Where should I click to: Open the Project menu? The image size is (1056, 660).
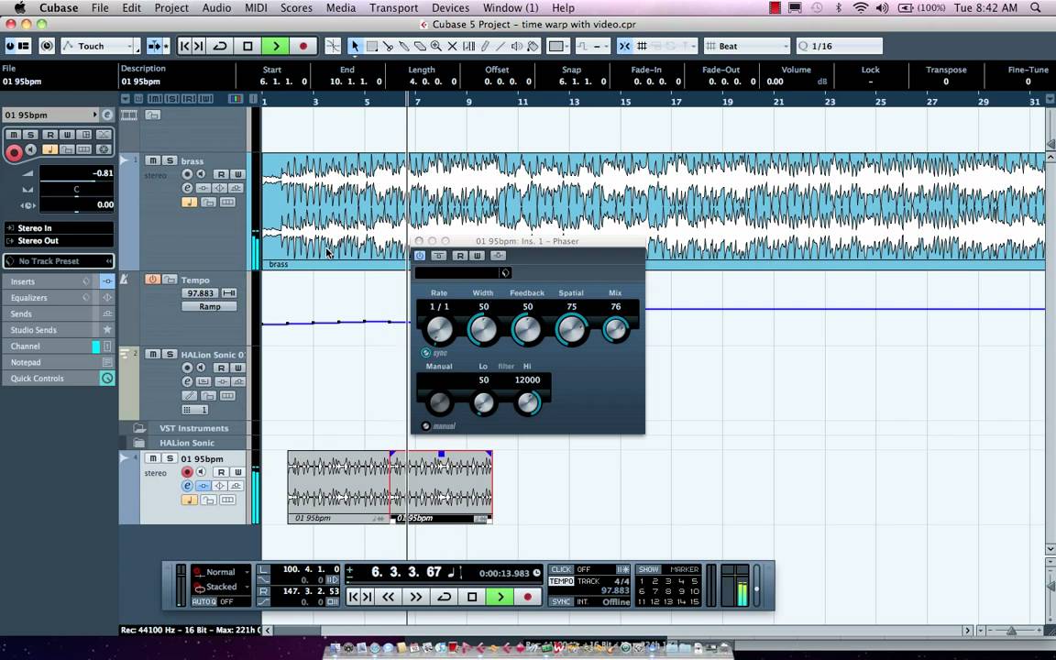coord(171,8)
